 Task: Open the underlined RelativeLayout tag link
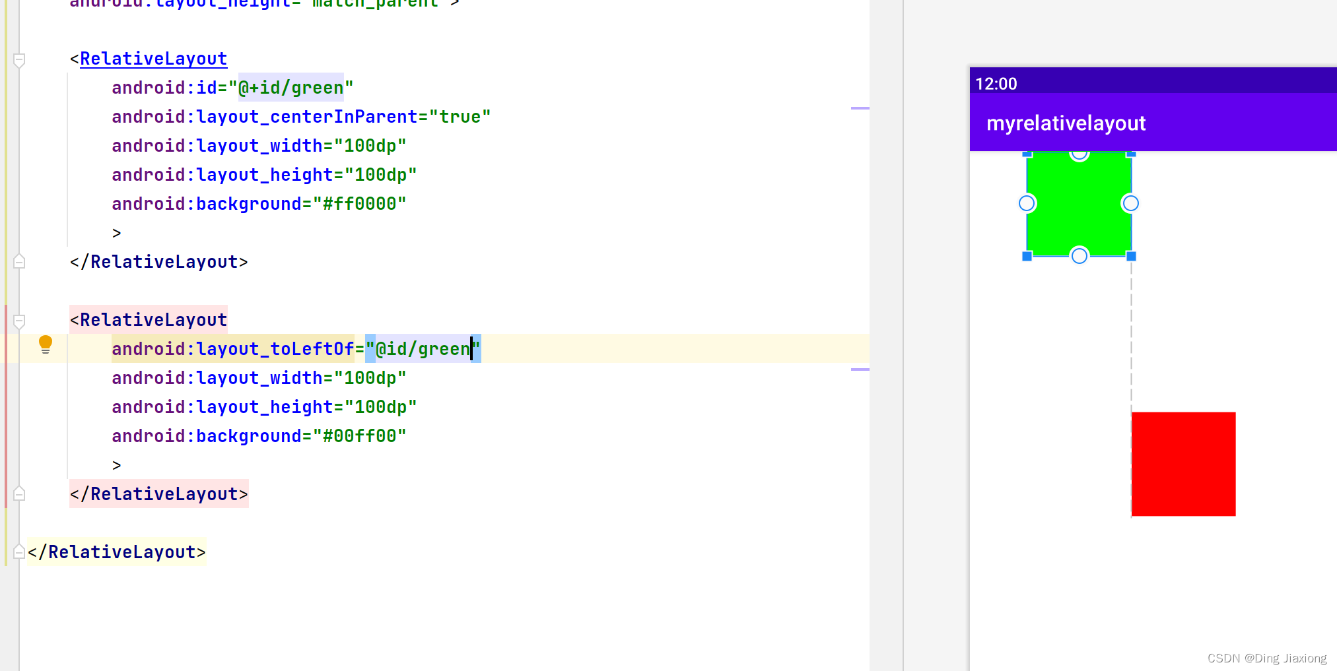153,59
